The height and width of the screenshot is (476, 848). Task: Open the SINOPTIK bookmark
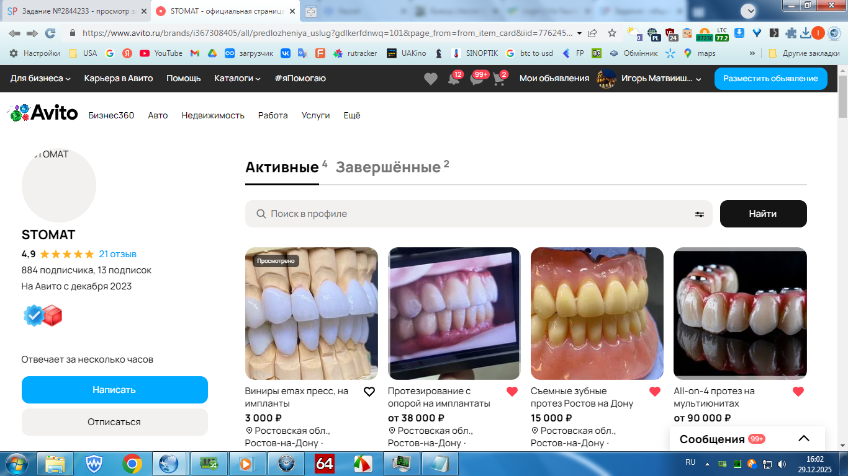[474, 53]
